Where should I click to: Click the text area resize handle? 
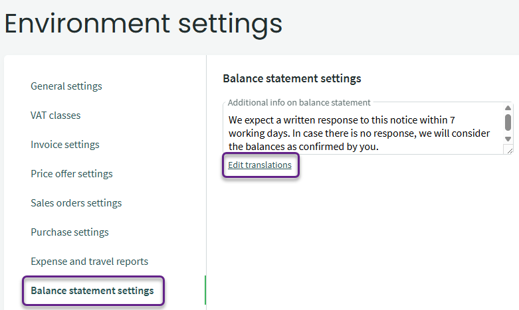click(509, 151)
